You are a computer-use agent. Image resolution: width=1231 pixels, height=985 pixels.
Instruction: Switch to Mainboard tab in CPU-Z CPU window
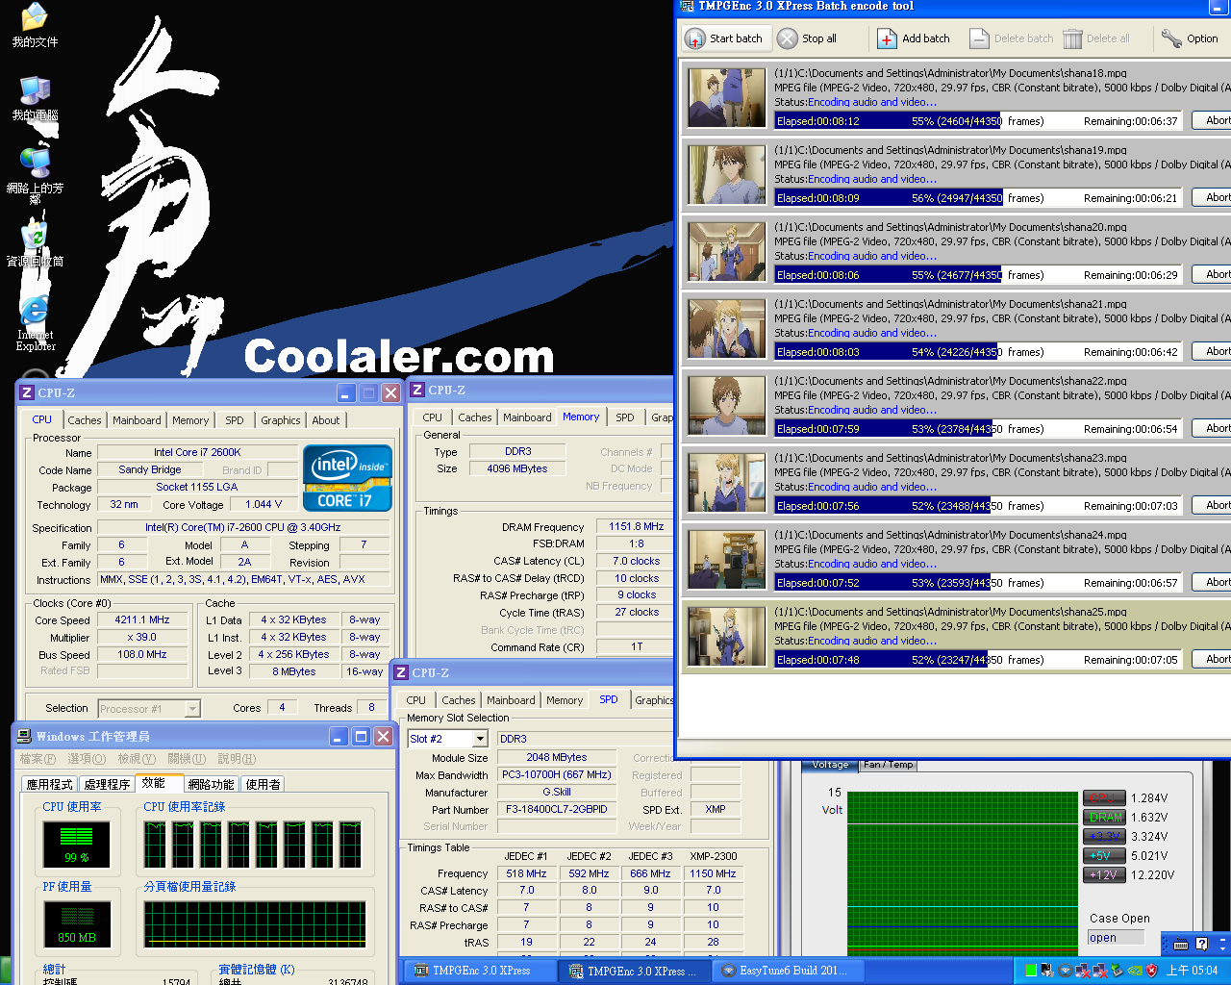pyautogui.click(x=137, y=420)
